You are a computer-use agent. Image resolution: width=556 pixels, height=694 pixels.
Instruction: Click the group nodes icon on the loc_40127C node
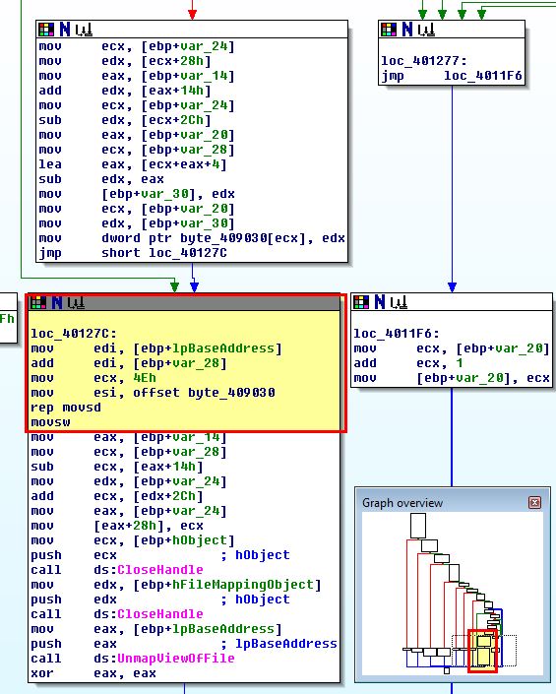pyautogui.click(x=76, y=303)
